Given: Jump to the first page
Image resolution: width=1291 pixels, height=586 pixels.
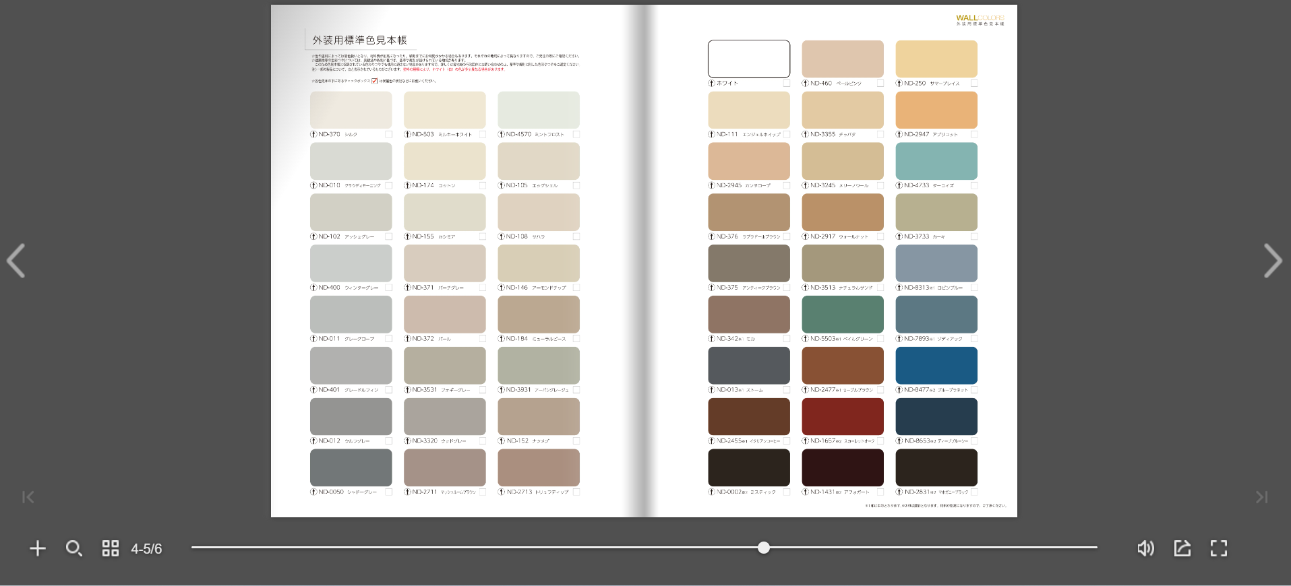Looking at the screenshot, I should (x=28, y=497).
